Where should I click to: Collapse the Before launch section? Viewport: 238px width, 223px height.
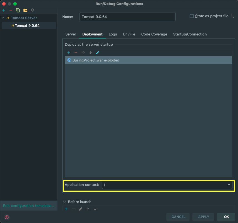(65, 202)
